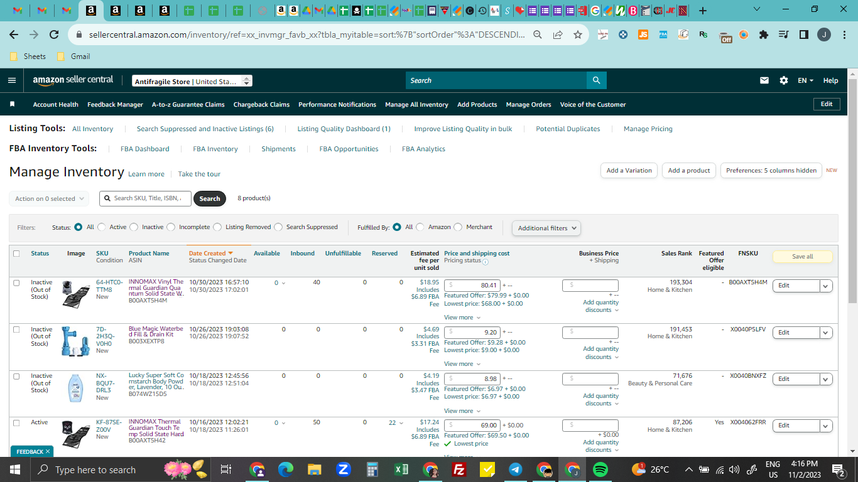Viewport: 858px width, 482px height.
Task: Open the Action on 0 selected dropdown
Action: pyautogui.click(x=49, y=198)
